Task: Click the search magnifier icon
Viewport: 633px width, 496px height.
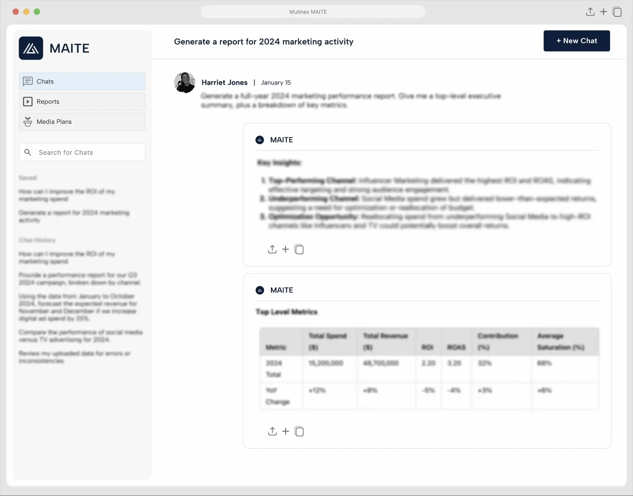Action: pyautogui.click(x=28, y=152)
